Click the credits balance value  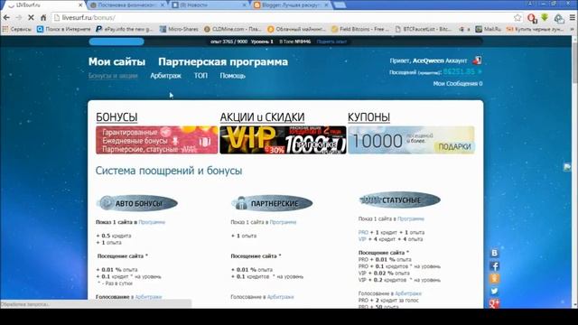tap(460, 71)
